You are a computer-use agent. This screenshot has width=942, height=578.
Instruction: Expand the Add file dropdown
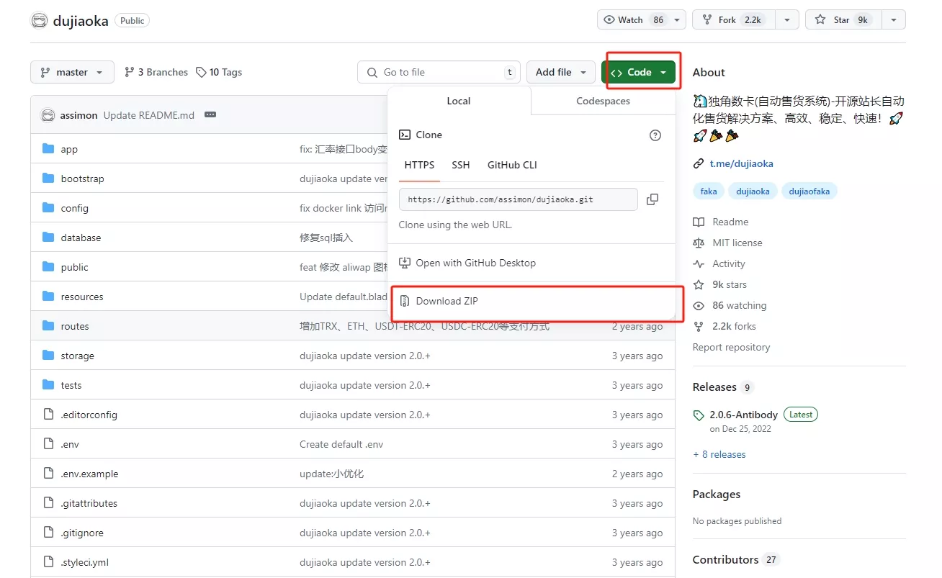pyautogui.click(x=561, y=72)
